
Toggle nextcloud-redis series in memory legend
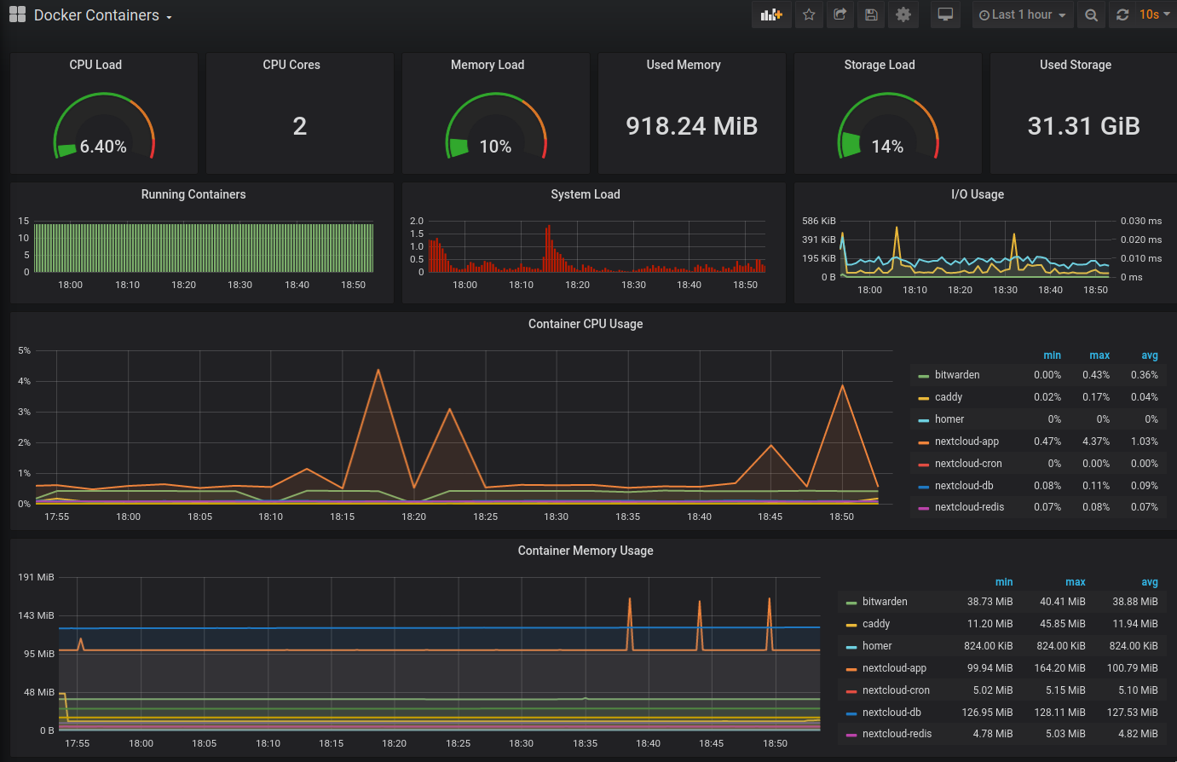(897, 734)
